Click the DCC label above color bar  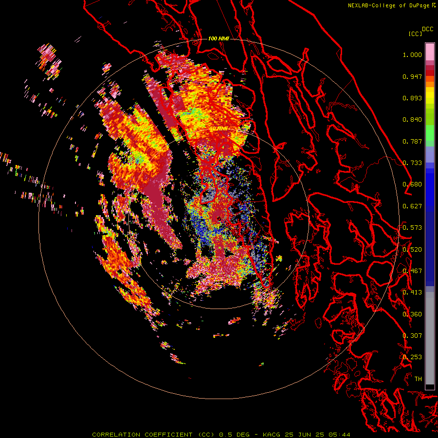(427, 29)
